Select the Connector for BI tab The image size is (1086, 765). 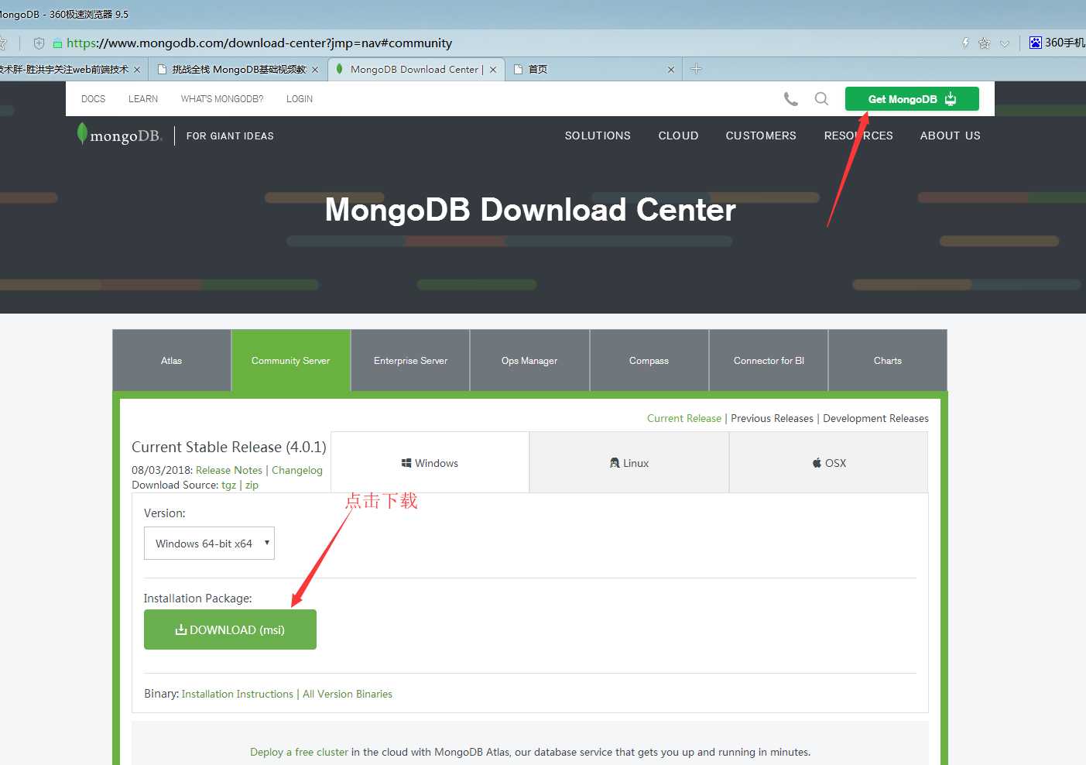click(x=769, y=361)
